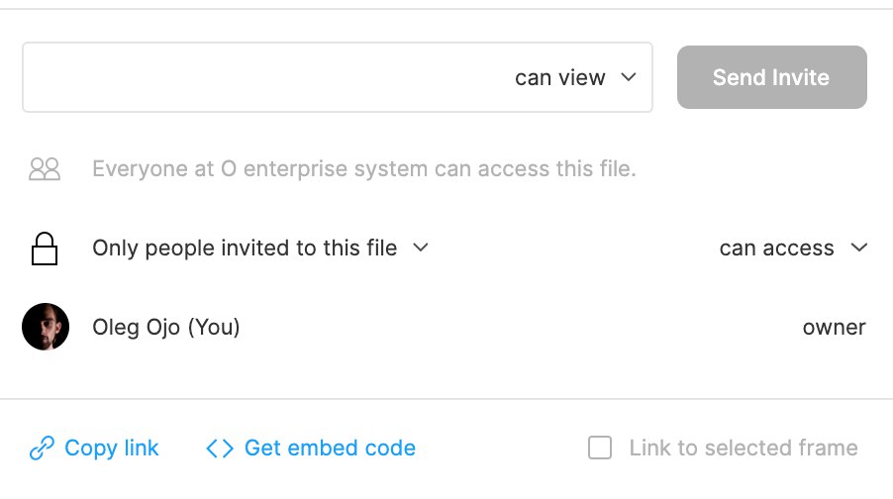Click the "Copy link" text link

pyautogui.click(x=111, y=449)
